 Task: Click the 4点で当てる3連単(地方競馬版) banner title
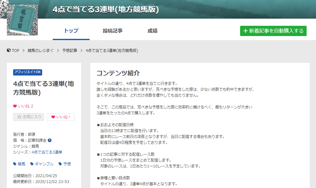tap(106, 10)
